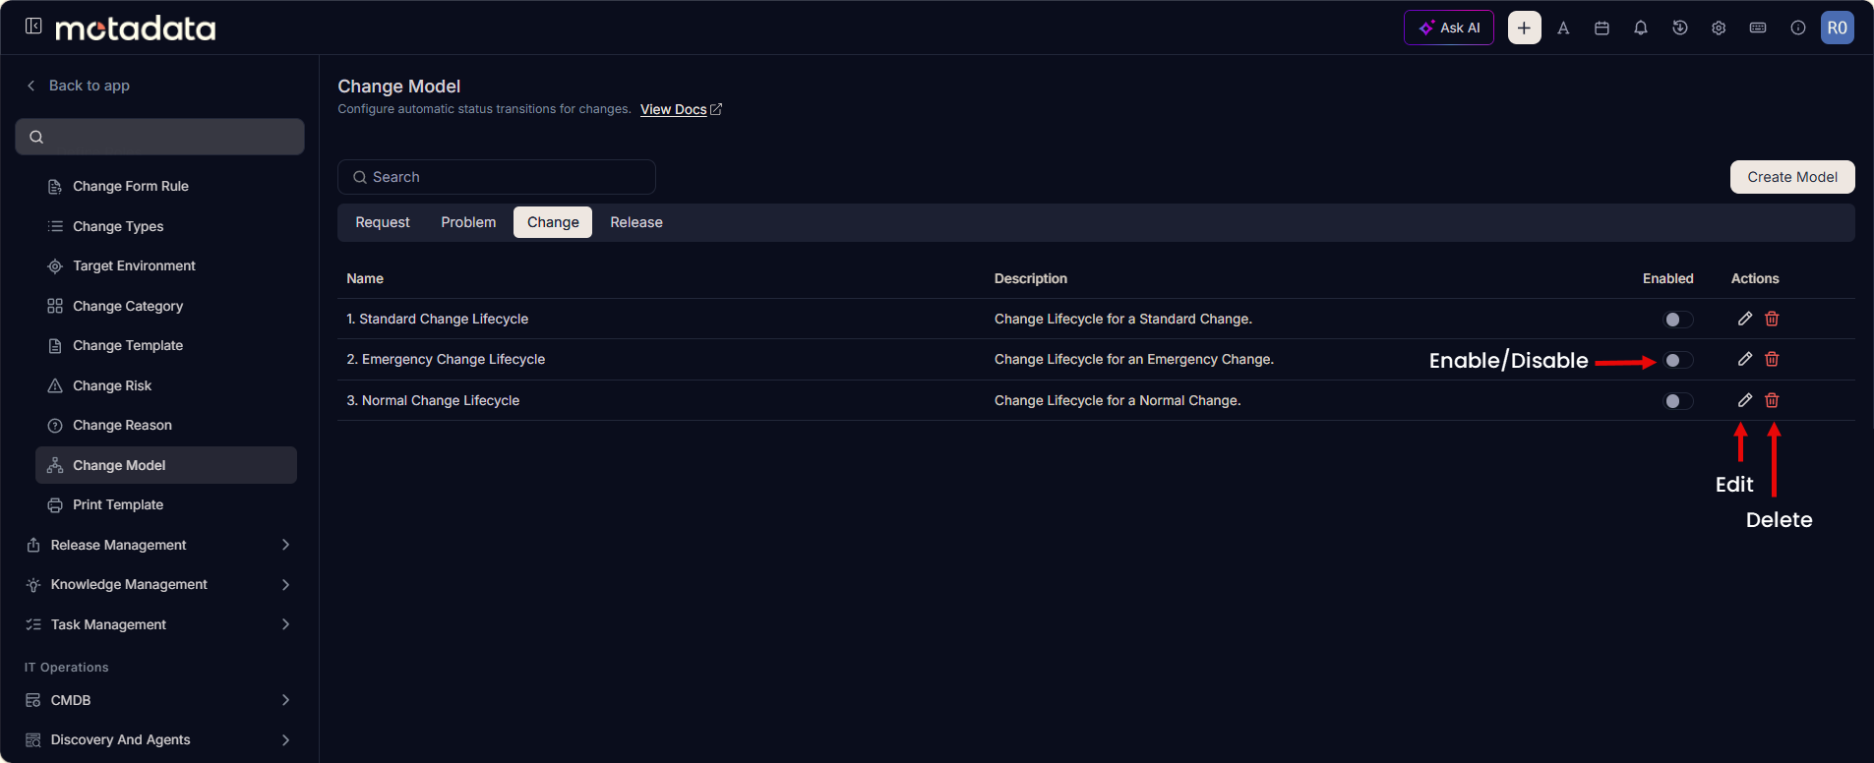This screenshot has width=1874, height=763.
Task: Click the model Search field
Action: [x=497, y=177]
